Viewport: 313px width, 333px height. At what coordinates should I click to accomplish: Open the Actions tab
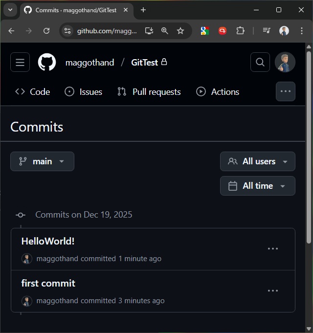218,92
